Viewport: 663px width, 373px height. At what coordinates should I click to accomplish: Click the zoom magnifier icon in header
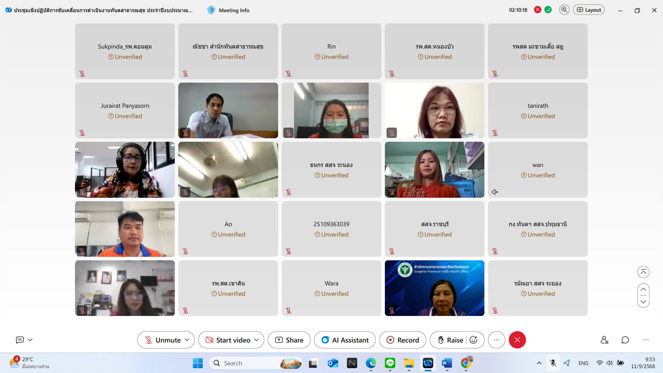[564, 10]
